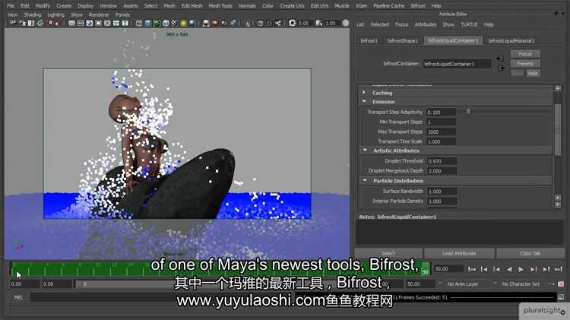Screen dimensions: 570x320
Task: Click the Max Transport Steps value field
Action: tap(442, 131)
